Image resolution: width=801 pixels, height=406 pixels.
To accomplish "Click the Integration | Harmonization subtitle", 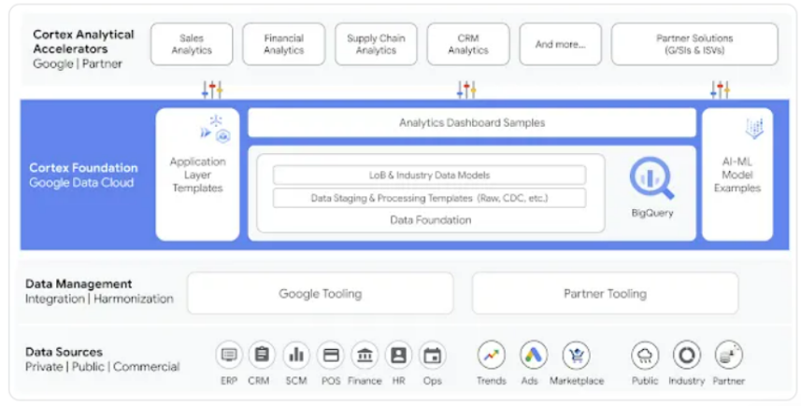I will click(x=100, y=299).
